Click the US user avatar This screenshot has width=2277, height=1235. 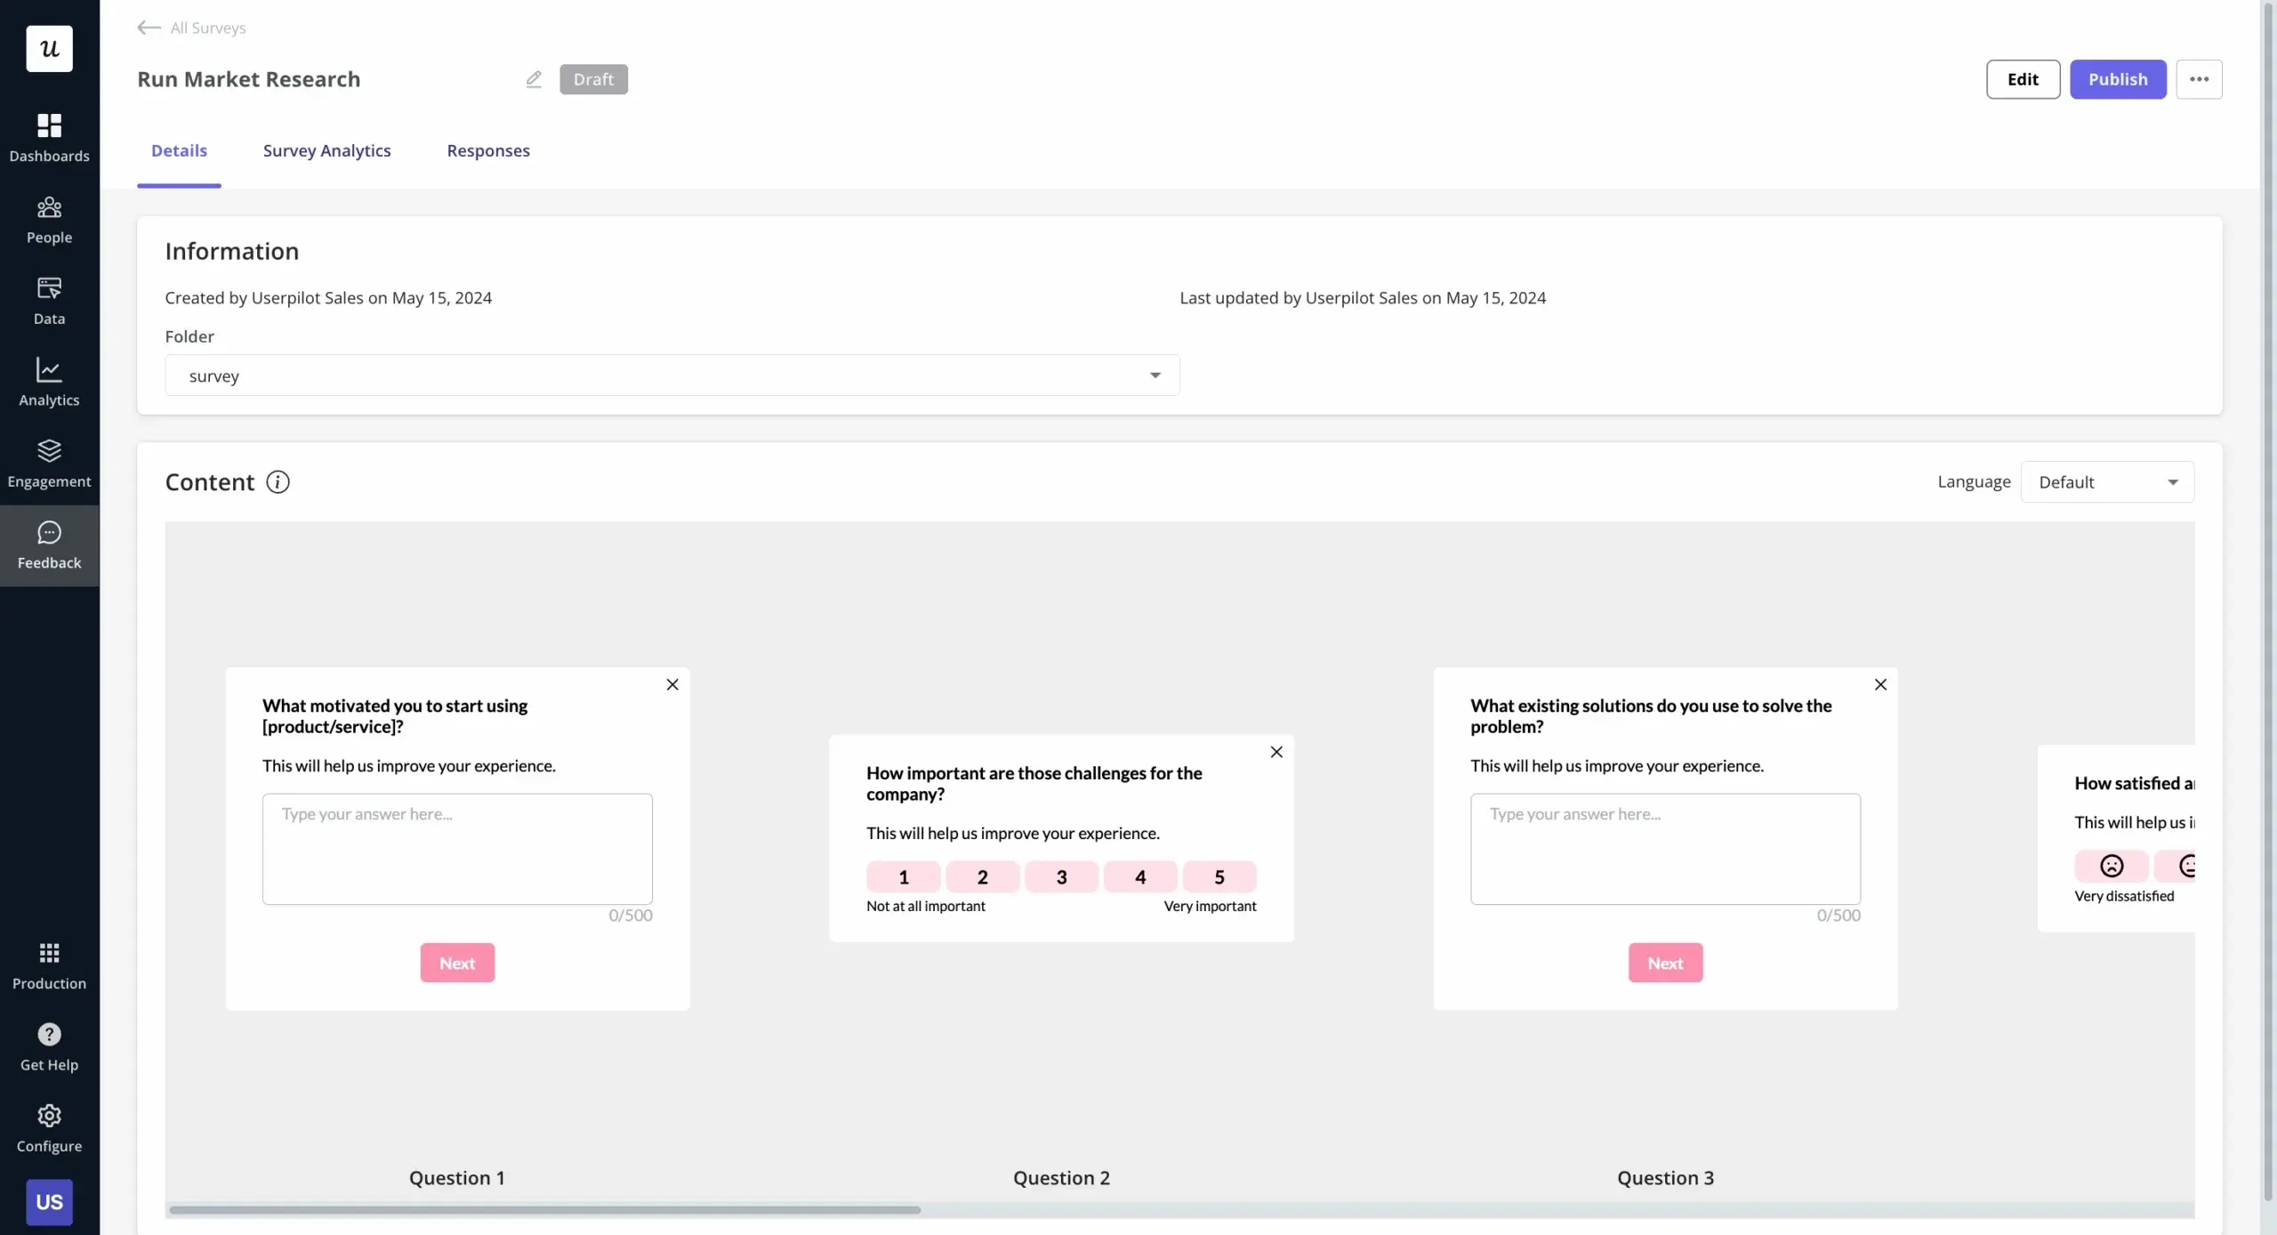49,1202
